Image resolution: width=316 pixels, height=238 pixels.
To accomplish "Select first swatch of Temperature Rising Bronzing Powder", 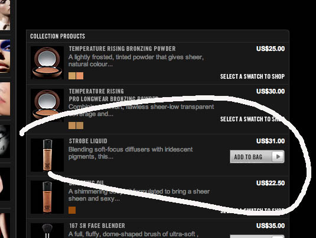I will pyautogui.click(x=72, y=76).
